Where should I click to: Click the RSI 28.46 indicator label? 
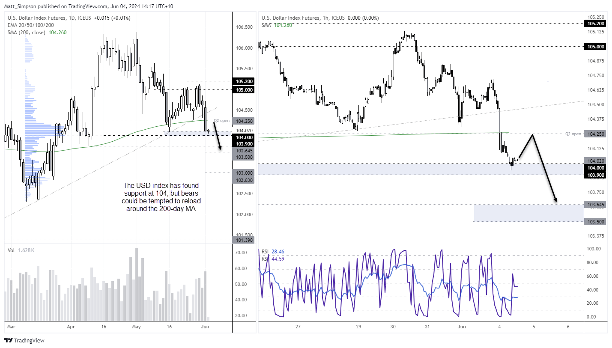coord(273,253)
